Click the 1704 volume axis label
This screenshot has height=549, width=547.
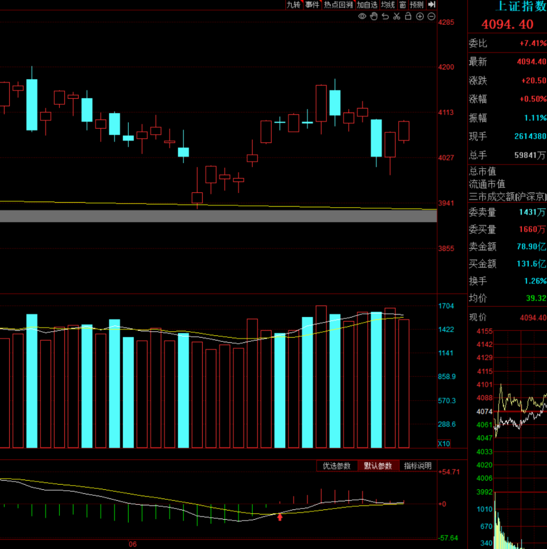[446, 306]
